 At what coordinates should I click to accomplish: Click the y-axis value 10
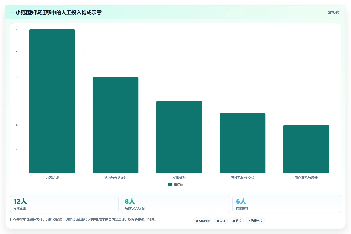click(16, 53)
